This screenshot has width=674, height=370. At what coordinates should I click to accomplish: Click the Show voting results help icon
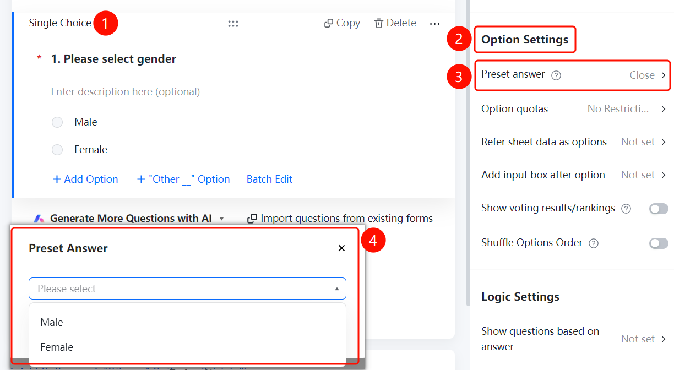[626, 209]
